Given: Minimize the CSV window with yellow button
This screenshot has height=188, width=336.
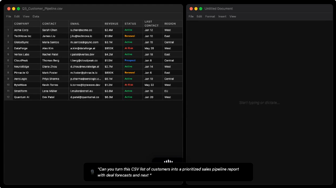Looking at the screenshot, I should [13, 9].
